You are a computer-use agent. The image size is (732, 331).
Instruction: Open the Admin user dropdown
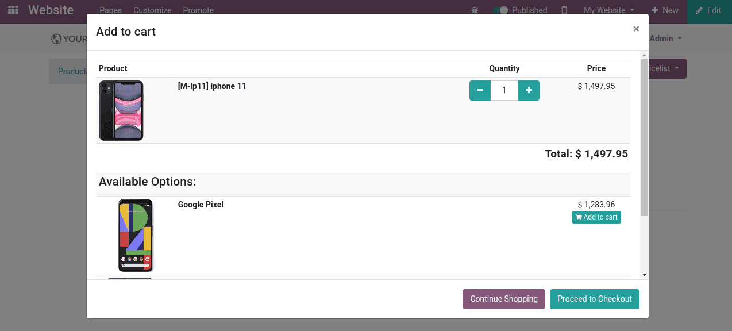[666, 39]
